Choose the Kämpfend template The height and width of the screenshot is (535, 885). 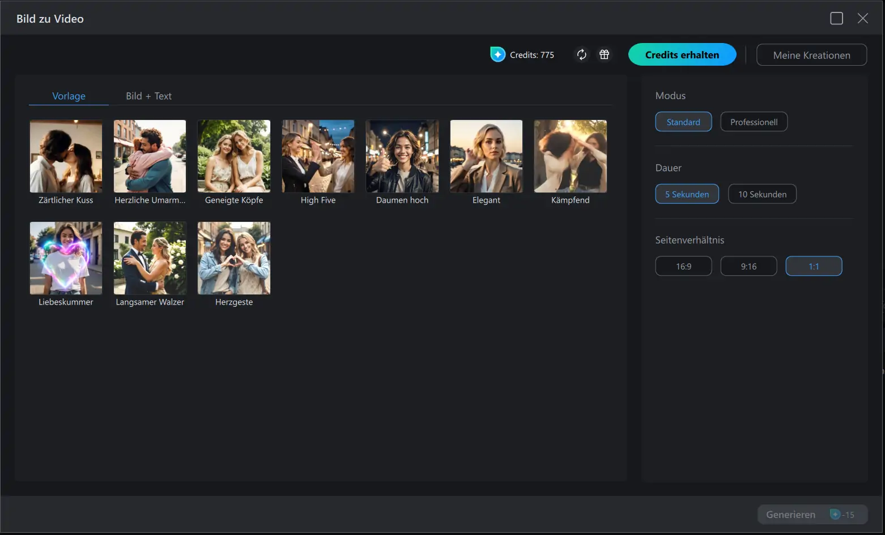coord(571,156)
